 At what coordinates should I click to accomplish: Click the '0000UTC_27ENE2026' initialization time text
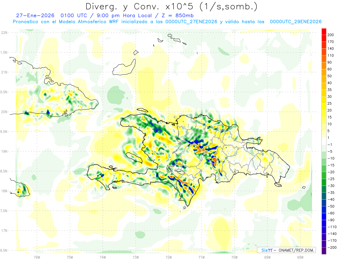point(191,22)
